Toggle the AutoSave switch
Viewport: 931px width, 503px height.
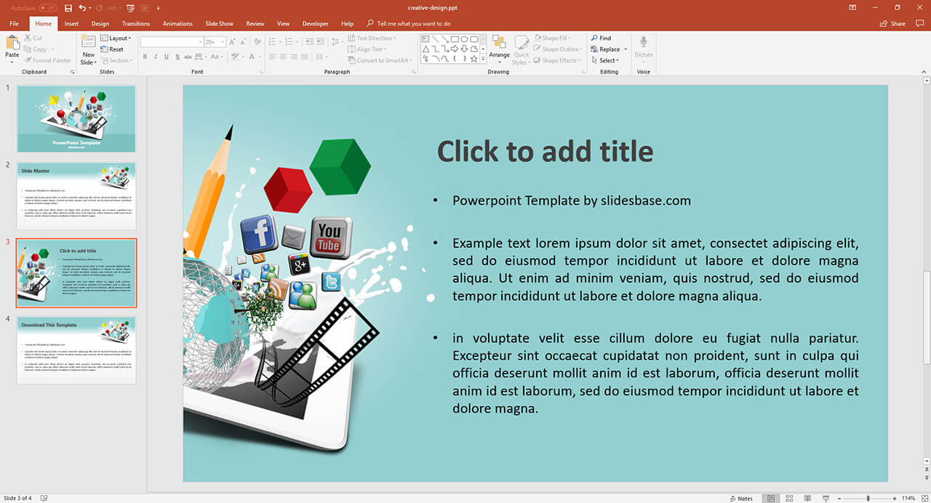[48, 7]
